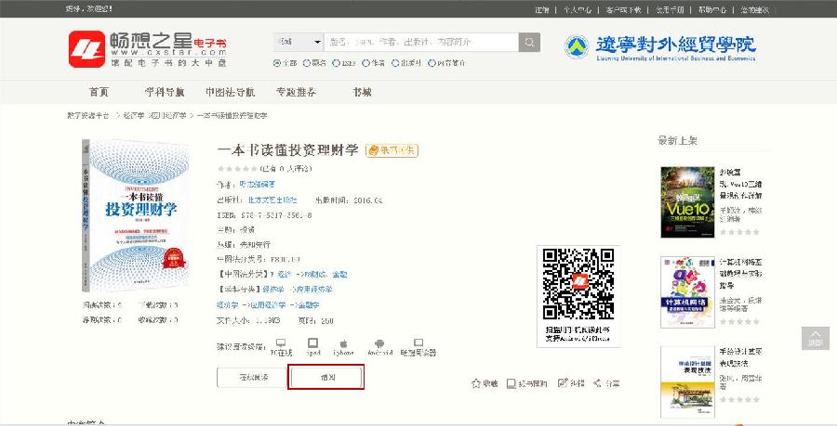This screenshot has width=837, height=426.
Task: Open 个人中心 in the top bar
Action: (577, 9)
